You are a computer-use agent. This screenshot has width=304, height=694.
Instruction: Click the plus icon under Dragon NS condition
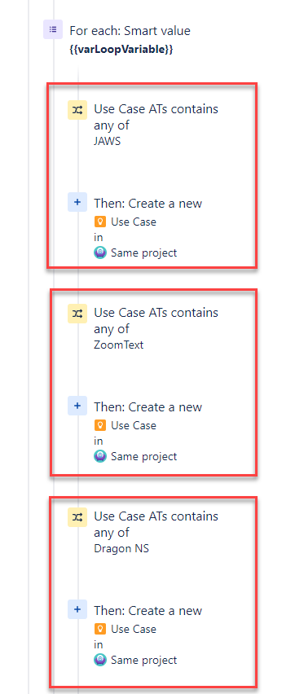pyautogui.click(x=77, y=609)
